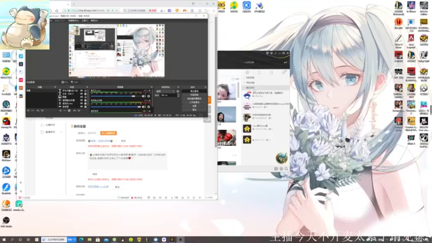The image size is (432, 243).
Task: Click the Windows Start button
Action: (4, 240)
